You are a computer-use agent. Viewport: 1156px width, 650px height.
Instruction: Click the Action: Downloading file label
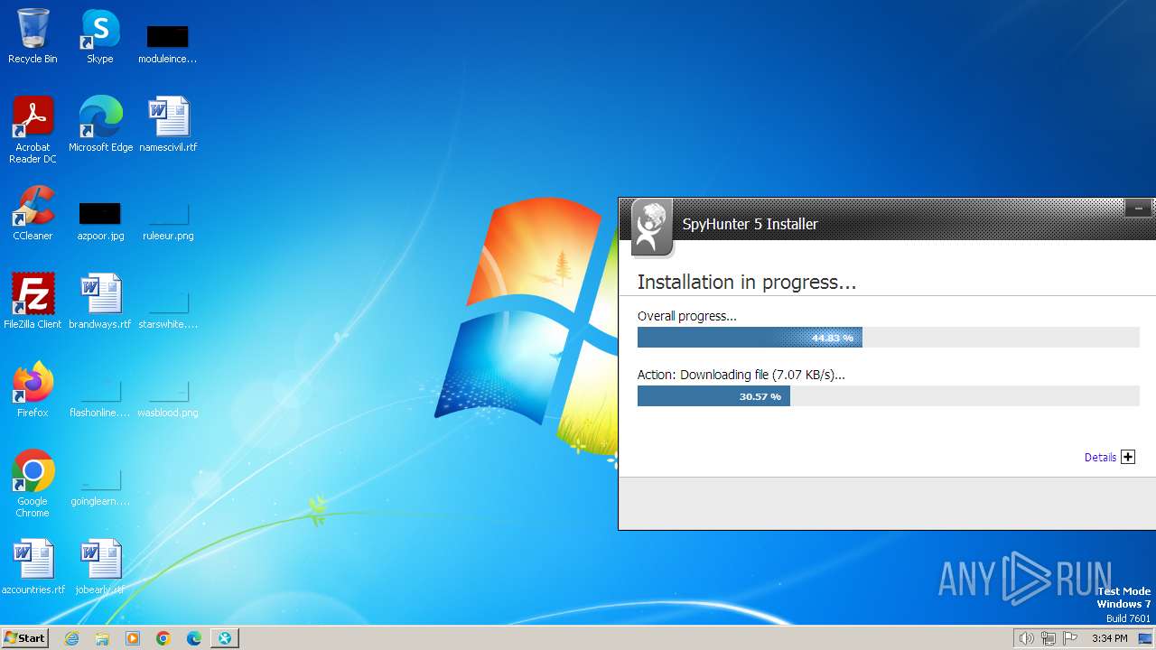pyautogui.click(x=741, y=375)
